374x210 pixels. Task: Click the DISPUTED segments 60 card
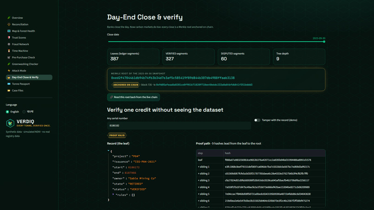coord(244,57)
